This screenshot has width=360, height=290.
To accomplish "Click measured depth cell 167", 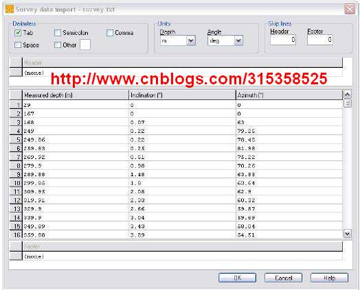I will pos(76,114).
